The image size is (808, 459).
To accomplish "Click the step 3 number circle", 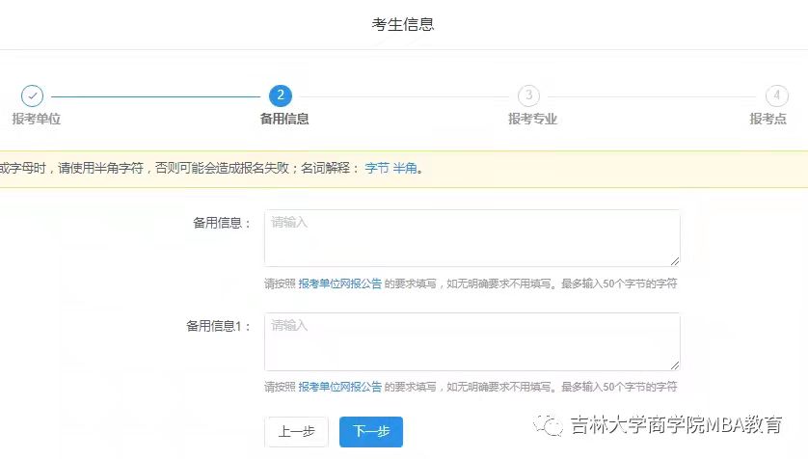I will pyautogui.click(x=527, y=95).
